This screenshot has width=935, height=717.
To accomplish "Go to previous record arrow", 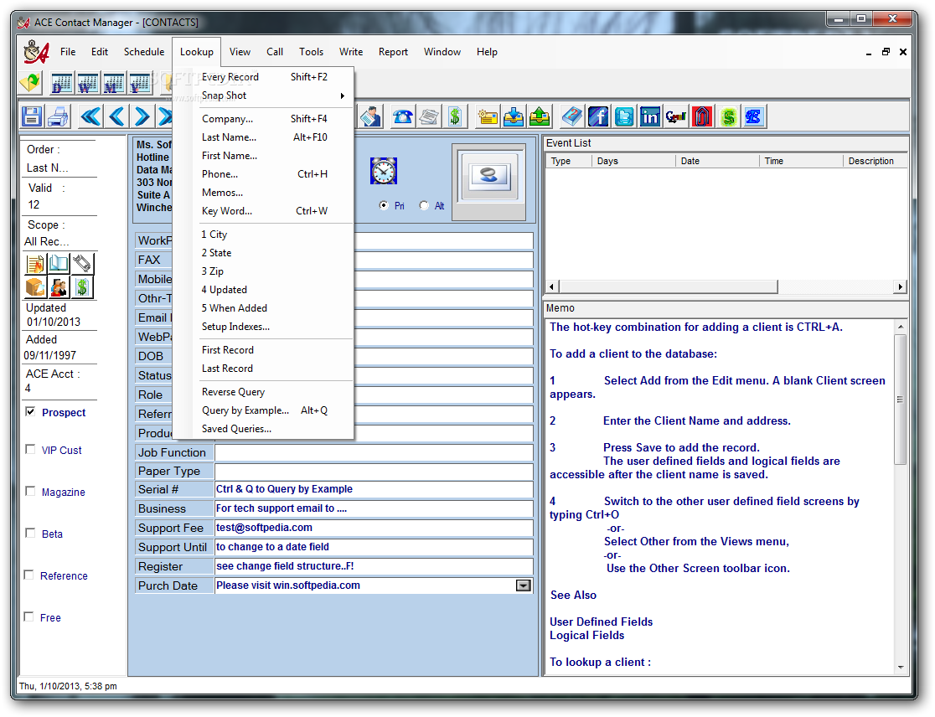I will pyautogui.click(x=117, y=116).
